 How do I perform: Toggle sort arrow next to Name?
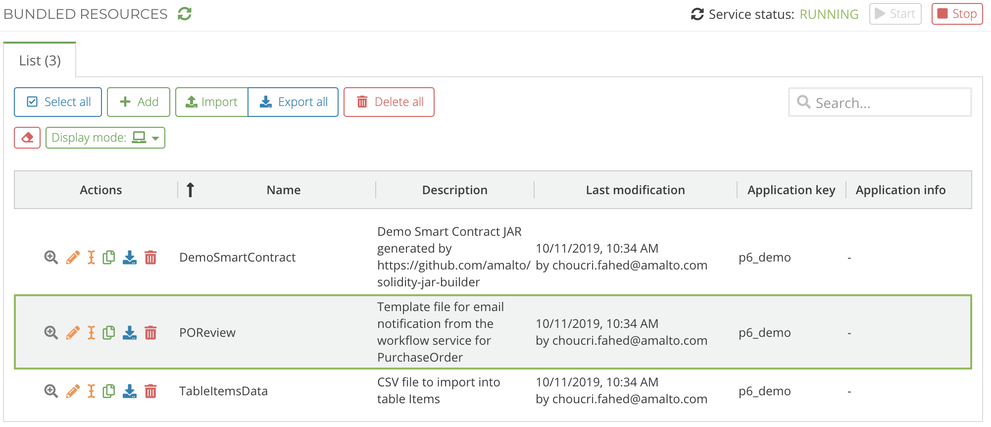pos(190,190)
